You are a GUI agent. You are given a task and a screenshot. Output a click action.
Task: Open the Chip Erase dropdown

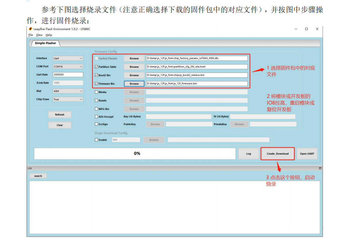(68, 99)
